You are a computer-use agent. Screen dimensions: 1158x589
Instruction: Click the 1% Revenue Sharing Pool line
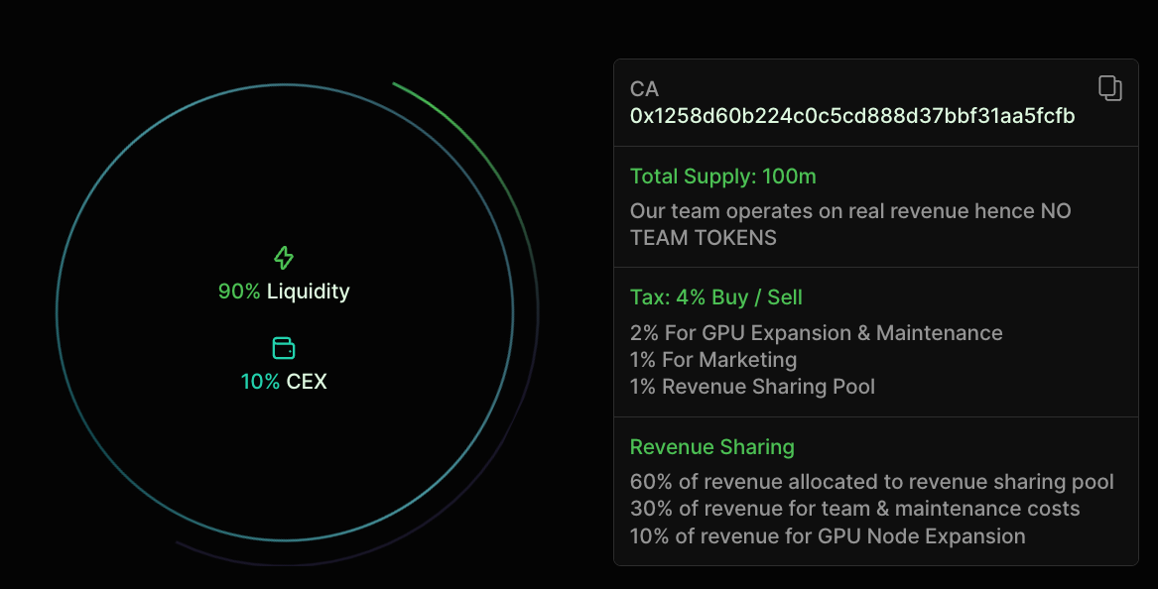pos(752,387)
